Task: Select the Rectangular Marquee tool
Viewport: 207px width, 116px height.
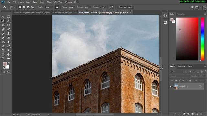Action: click(8, 17)
